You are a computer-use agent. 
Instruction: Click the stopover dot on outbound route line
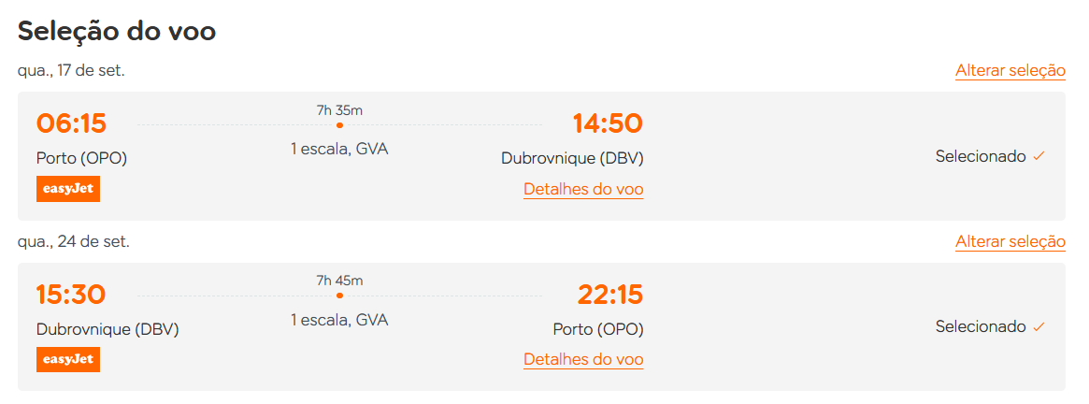click(x=339, y=125)
